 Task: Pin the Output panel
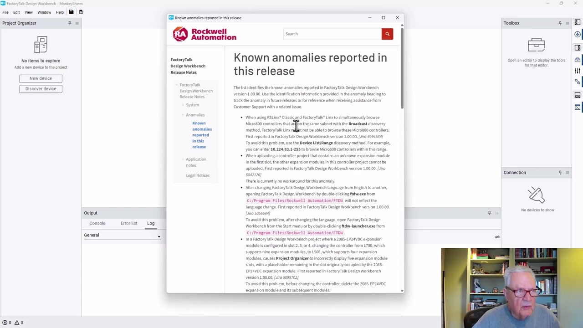click(490, 213)
